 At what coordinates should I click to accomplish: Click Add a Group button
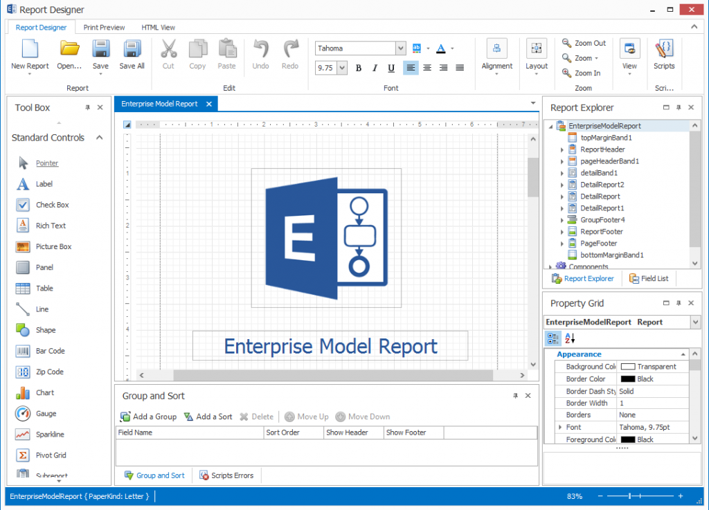coord(148,417)
